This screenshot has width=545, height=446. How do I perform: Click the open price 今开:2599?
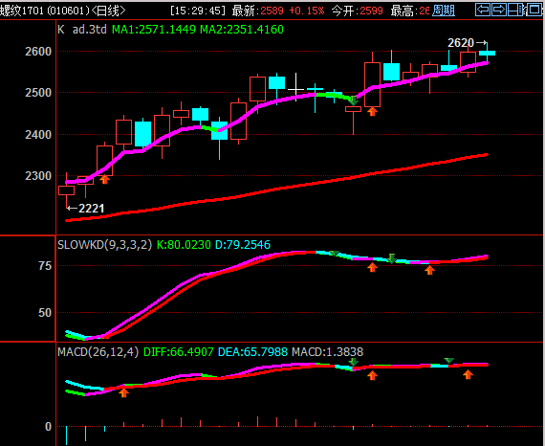tap(357, 11)
